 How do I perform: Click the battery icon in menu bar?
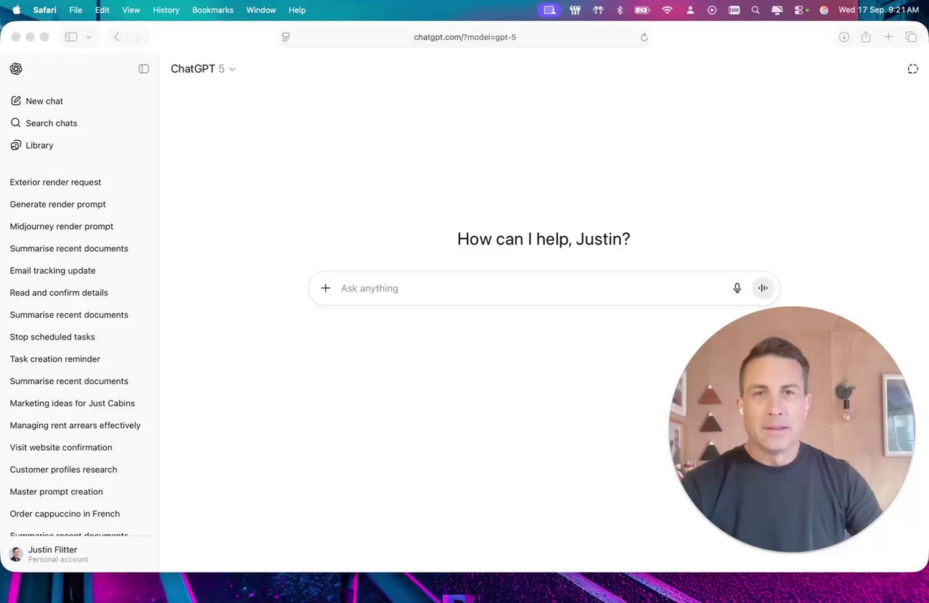(x=642, y=10)
